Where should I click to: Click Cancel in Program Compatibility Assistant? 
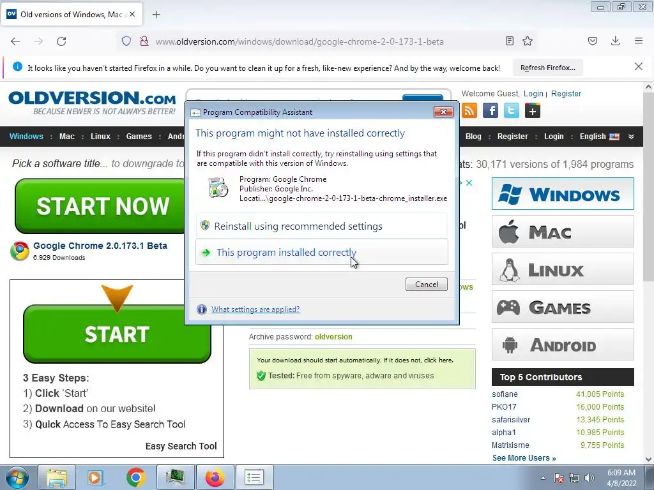tap(426, 284)
